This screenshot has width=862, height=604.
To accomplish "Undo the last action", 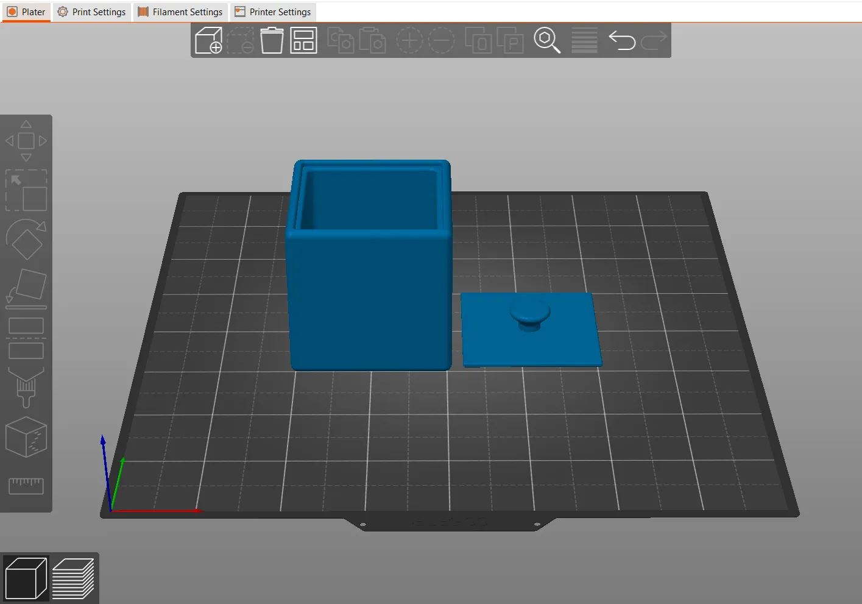I will (x=622, y=41).
